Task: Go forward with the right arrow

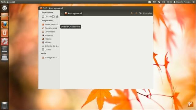Action: [136, 13]
